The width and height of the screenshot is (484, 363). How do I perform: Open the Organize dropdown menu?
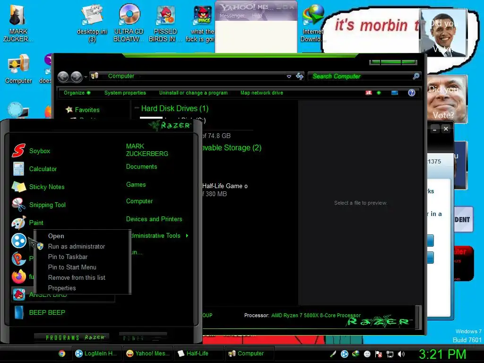point(77,93)
